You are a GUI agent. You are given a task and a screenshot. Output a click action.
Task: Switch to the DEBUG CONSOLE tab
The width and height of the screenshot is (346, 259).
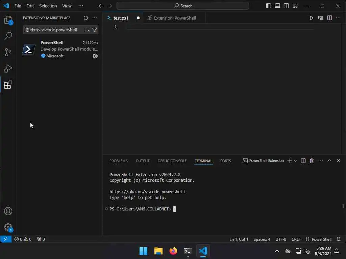coord(172,161)
